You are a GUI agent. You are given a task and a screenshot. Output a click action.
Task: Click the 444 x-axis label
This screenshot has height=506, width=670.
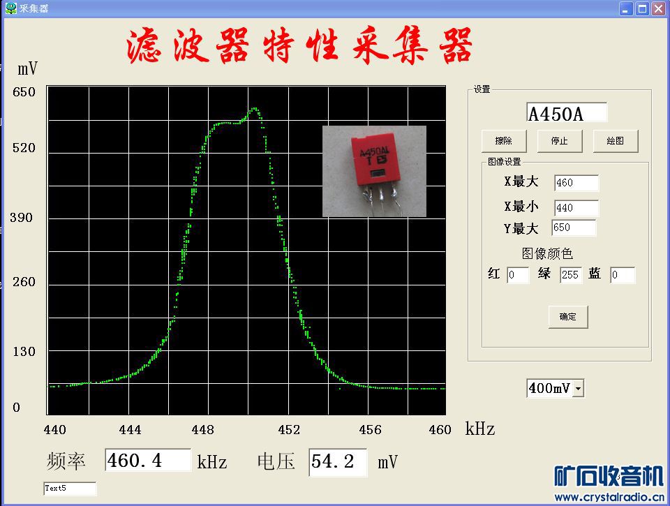pyautogui.click(x=131, y=429)
